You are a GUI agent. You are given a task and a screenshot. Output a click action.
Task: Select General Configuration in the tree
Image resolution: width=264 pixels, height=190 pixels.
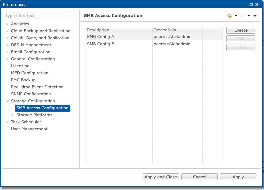(x=33, y=59)
